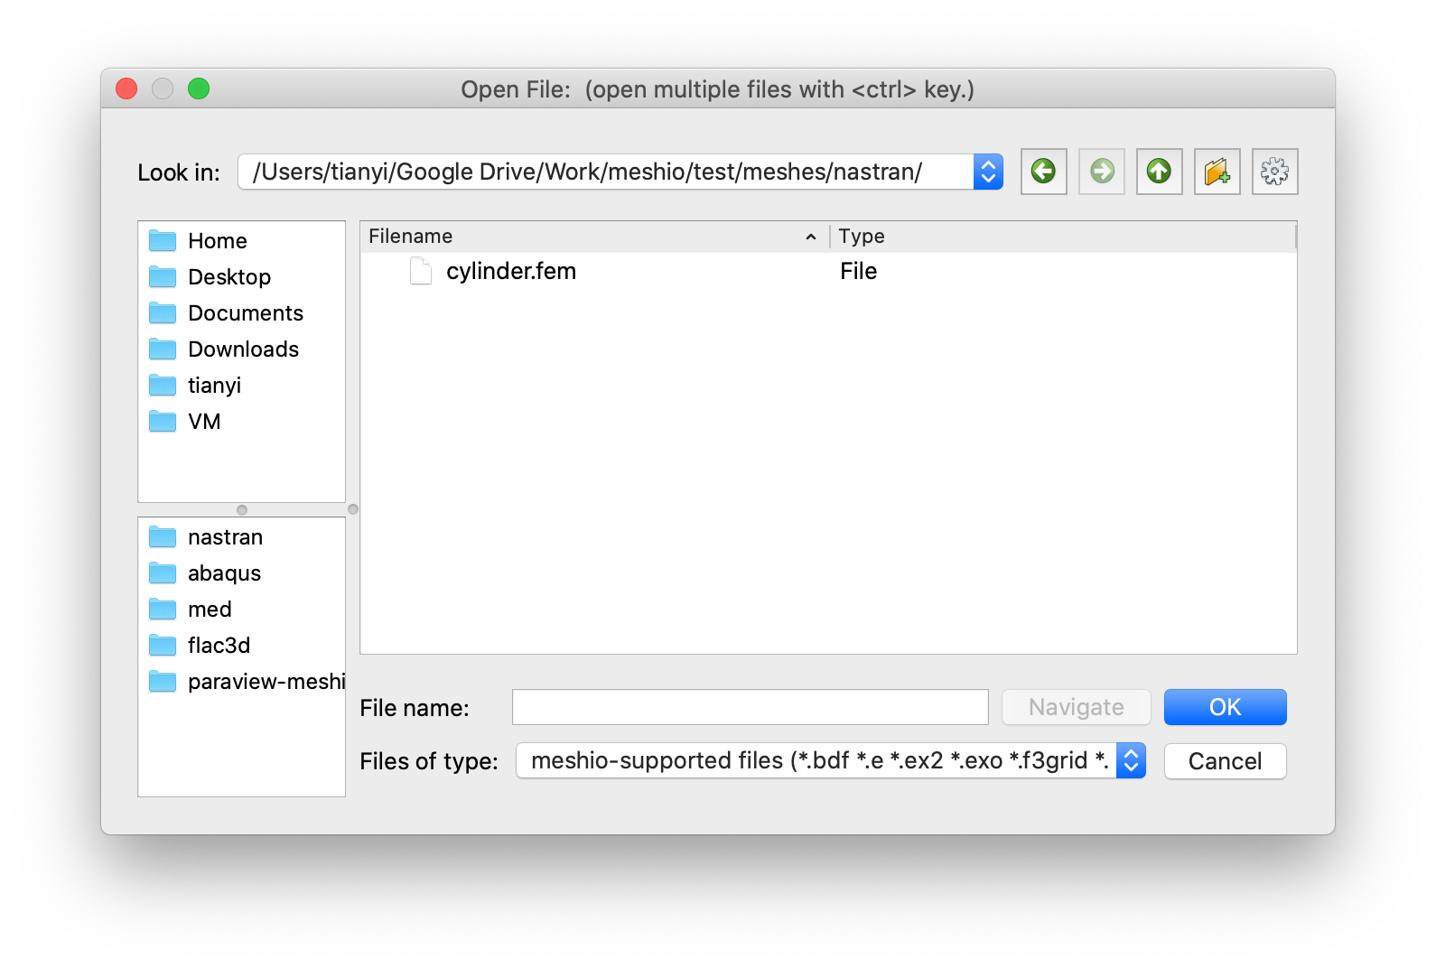Click the vertical splitter handle beside sidebar

tap(353, 509)
